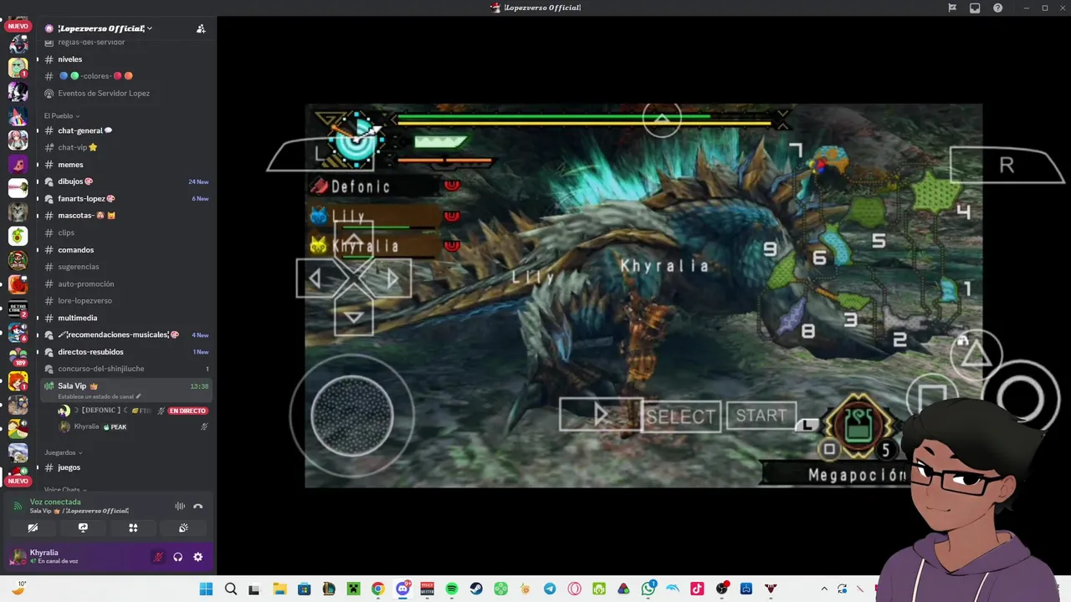Image resolution: width=1071 pixels, height=602 pixels.
Task: Show hidden tray icons chevron
Action: [824, 589]
